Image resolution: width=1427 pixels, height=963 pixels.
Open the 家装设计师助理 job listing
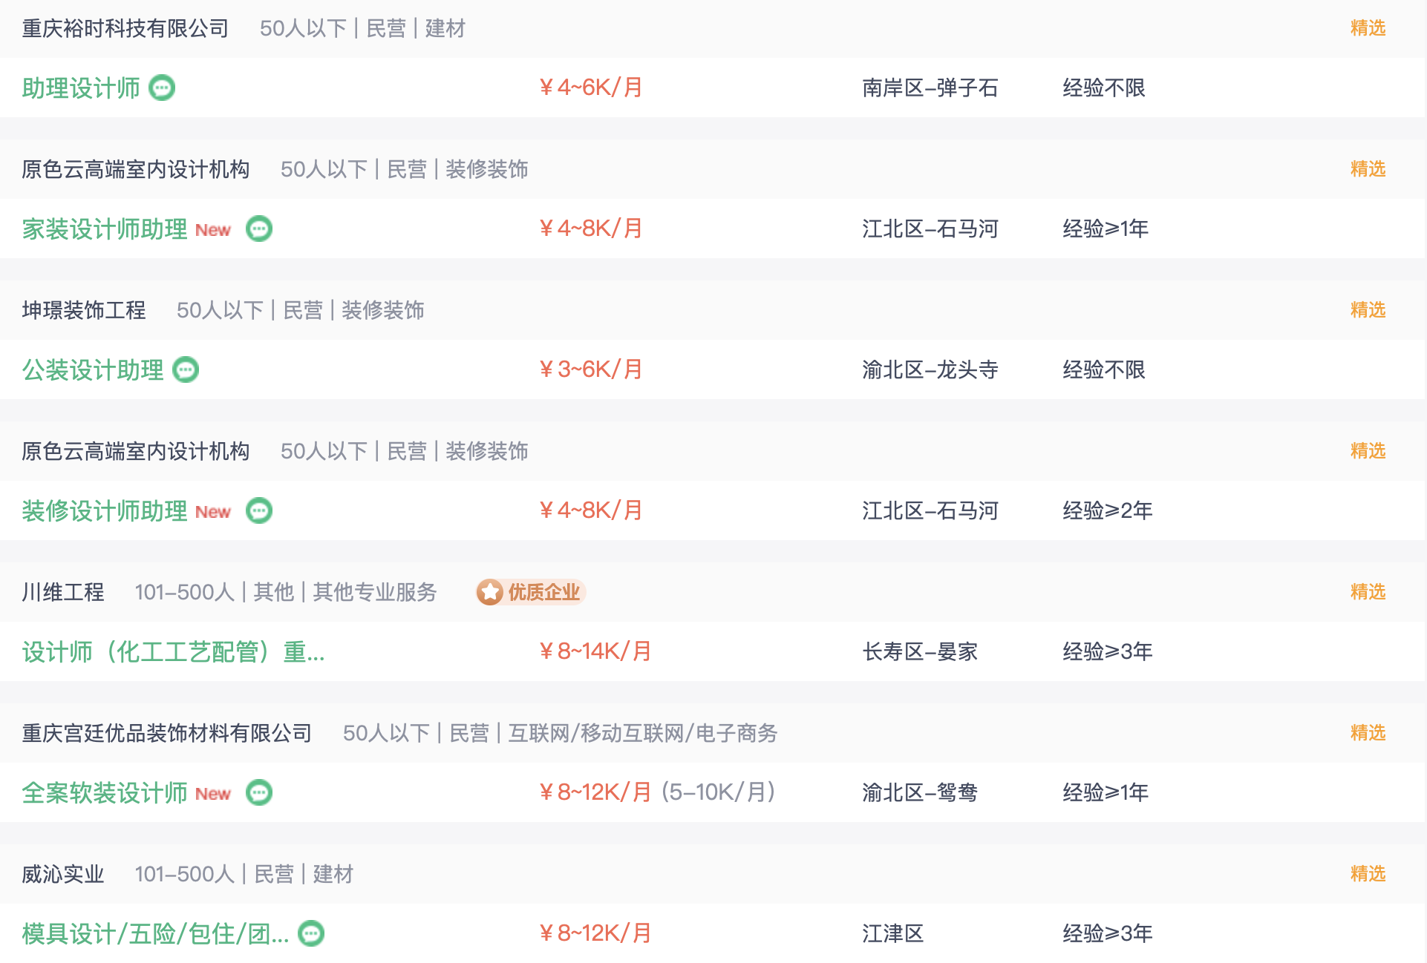coord(105,229)
